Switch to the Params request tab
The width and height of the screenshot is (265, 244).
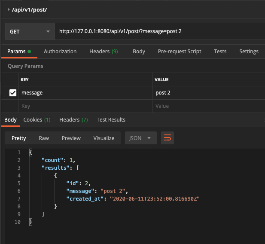coord(19,52)
